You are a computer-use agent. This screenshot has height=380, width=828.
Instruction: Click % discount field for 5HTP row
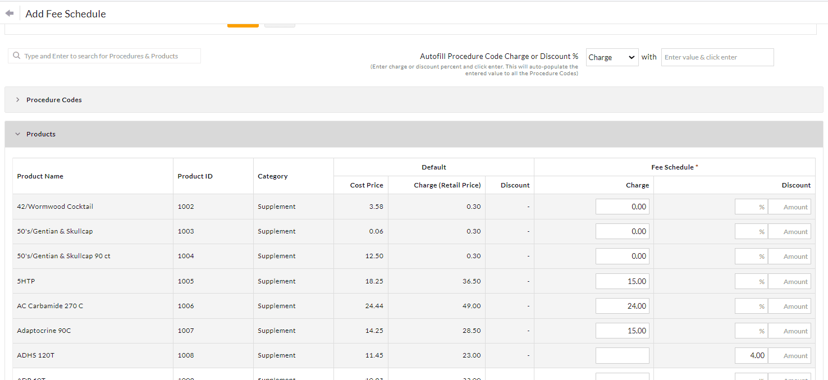[751, 281]
